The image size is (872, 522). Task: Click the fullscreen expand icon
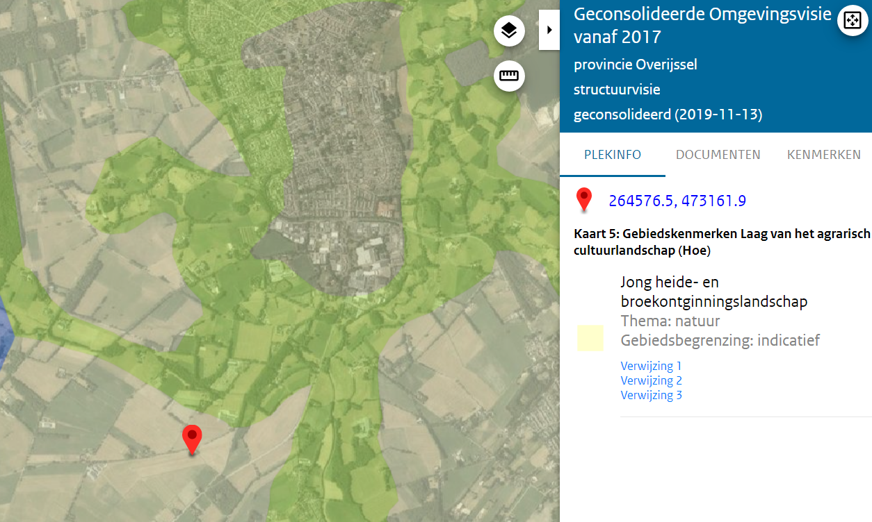point(853,20)
